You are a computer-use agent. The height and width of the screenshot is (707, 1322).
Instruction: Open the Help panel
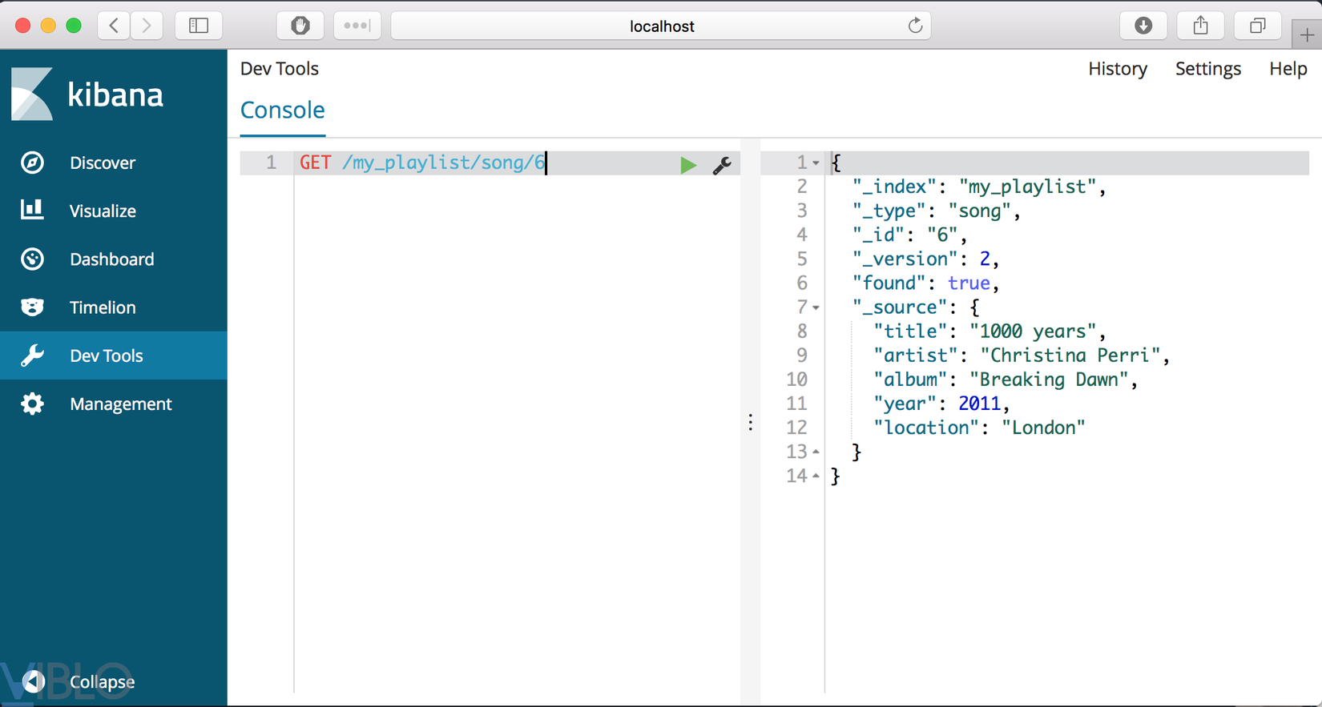click(x=1288, y=69)
